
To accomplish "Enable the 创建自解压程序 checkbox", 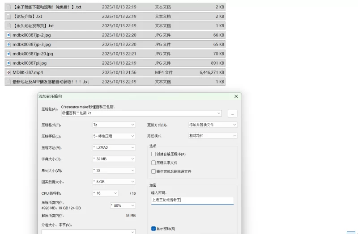I will coord(153,154).
